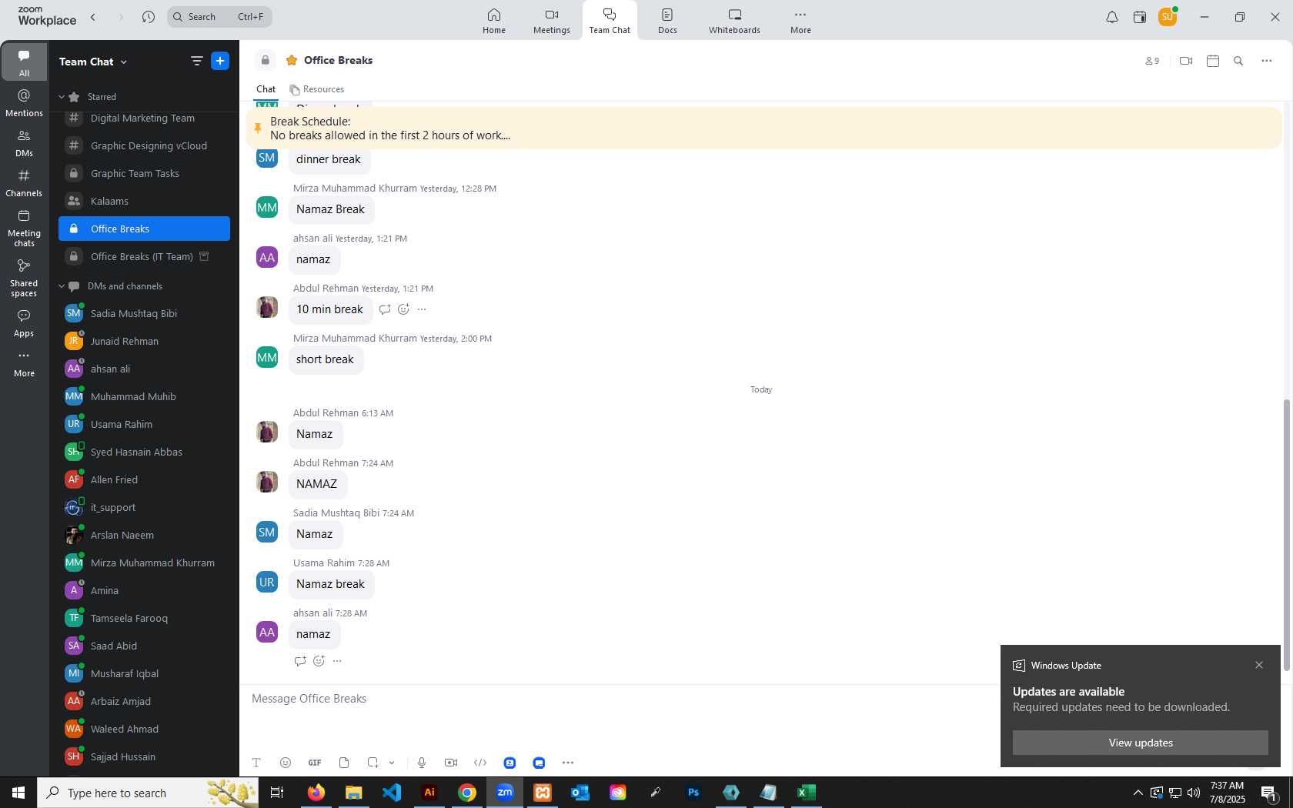Add reaction to '10 min break' message

point(403,309)
